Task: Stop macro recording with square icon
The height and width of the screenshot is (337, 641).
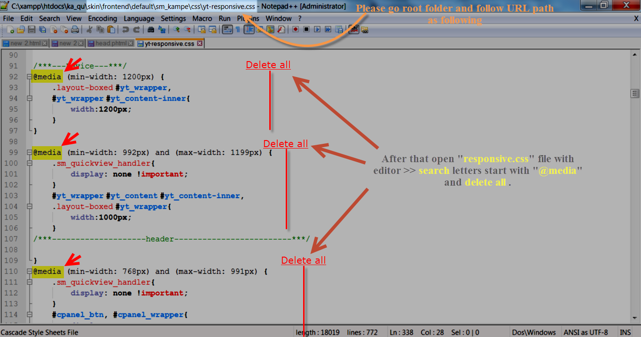Action: (x=306, y=29)
